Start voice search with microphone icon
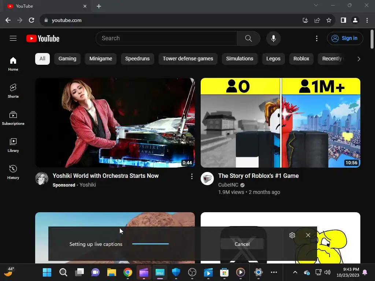This screenshot has height=281, width=375. 273,38
